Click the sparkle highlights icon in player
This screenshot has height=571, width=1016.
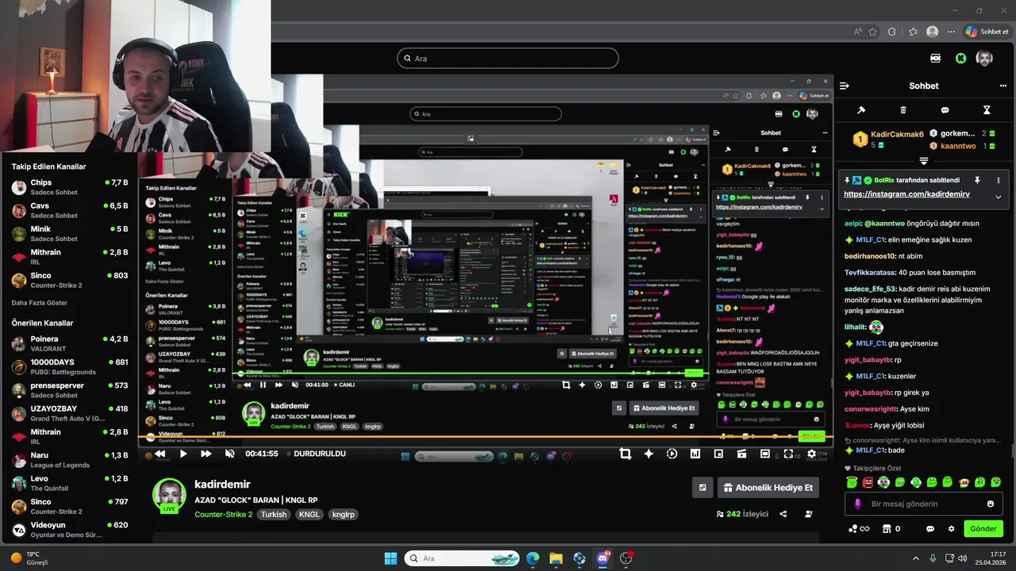point(648,454)
